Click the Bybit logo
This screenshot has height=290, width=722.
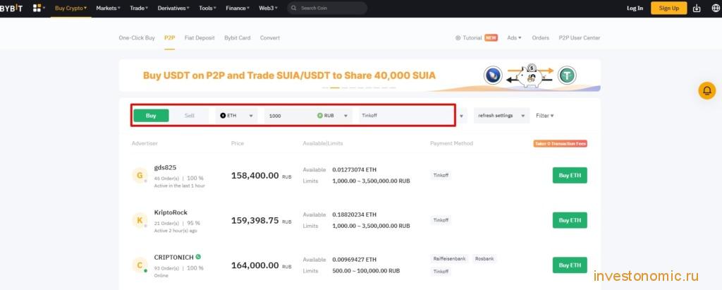[11, 8]
